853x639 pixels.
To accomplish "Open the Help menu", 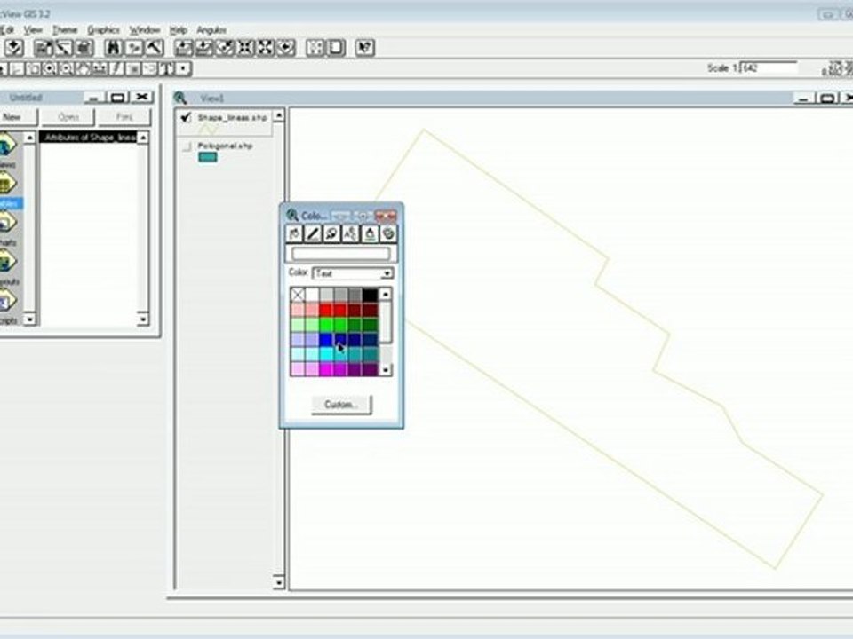I will [x=179, y=30].
